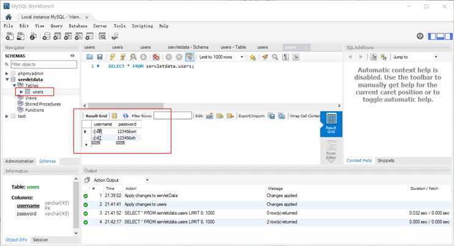Select Stored Procedures in schema tree
Screen dimensions: 454x246
[42, 104]
